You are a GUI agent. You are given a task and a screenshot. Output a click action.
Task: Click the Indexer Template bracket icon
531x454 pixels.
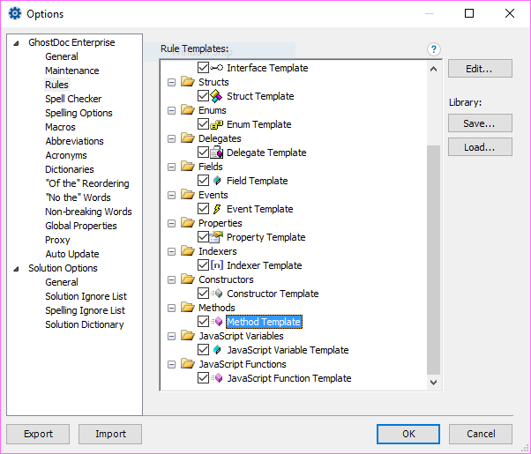217,265
